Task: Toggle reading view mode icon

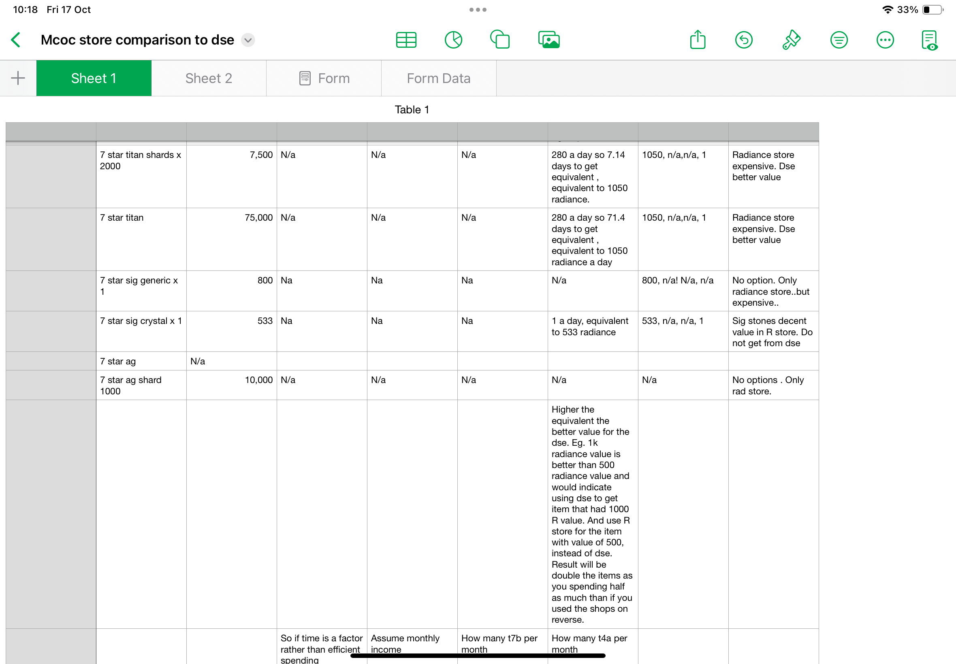Action: (x=929, y=40)
